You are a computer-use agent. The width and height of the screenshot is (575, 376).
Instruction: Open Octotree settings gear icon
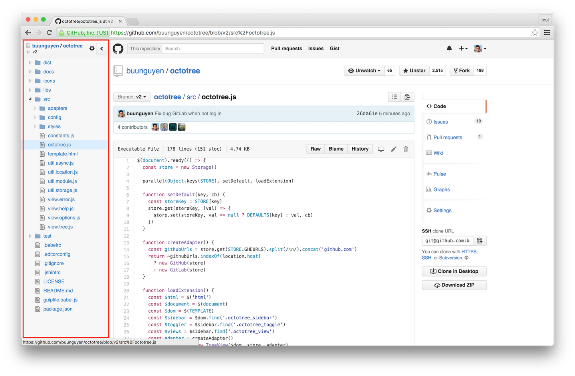[92, 48]
